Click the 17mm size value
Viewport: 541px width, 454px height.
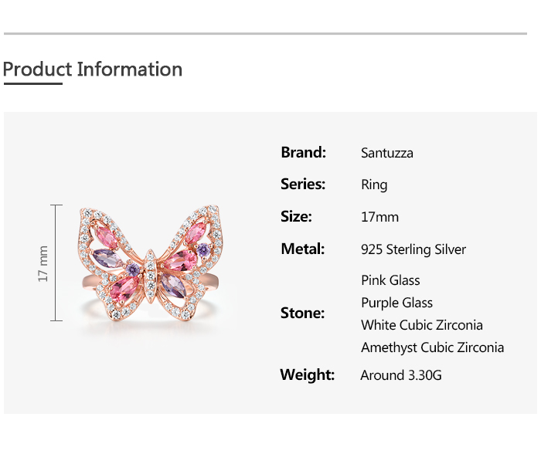(x=379, y=218)
